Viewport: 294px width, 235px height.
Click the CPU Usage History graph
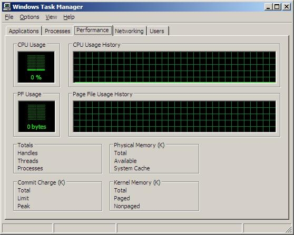coord(174,67)
